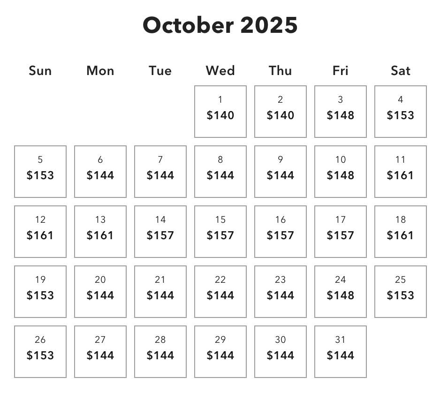Select Sunday October 12 date cell
The width and height of the screenshot is (440, 393).
tap(40, 232)
